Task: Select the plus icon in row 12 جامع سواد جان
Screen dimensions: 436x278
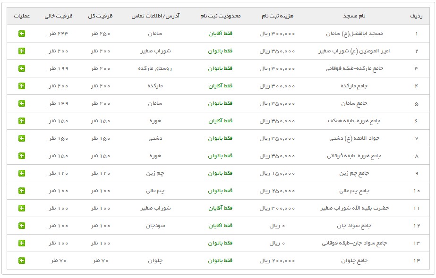Action: 22,226
